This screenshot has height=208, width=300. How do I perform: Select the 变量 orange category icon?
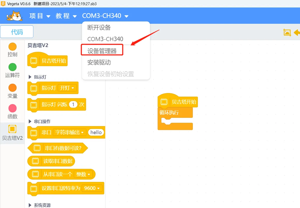point(12,88)
